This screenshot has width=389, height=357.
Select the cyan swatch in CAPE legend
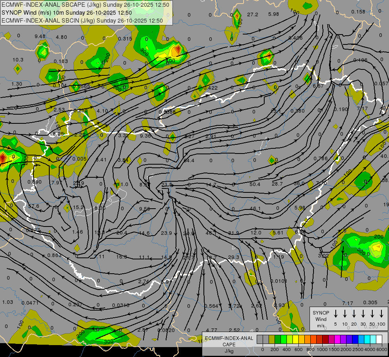click(x=367, y=340)
